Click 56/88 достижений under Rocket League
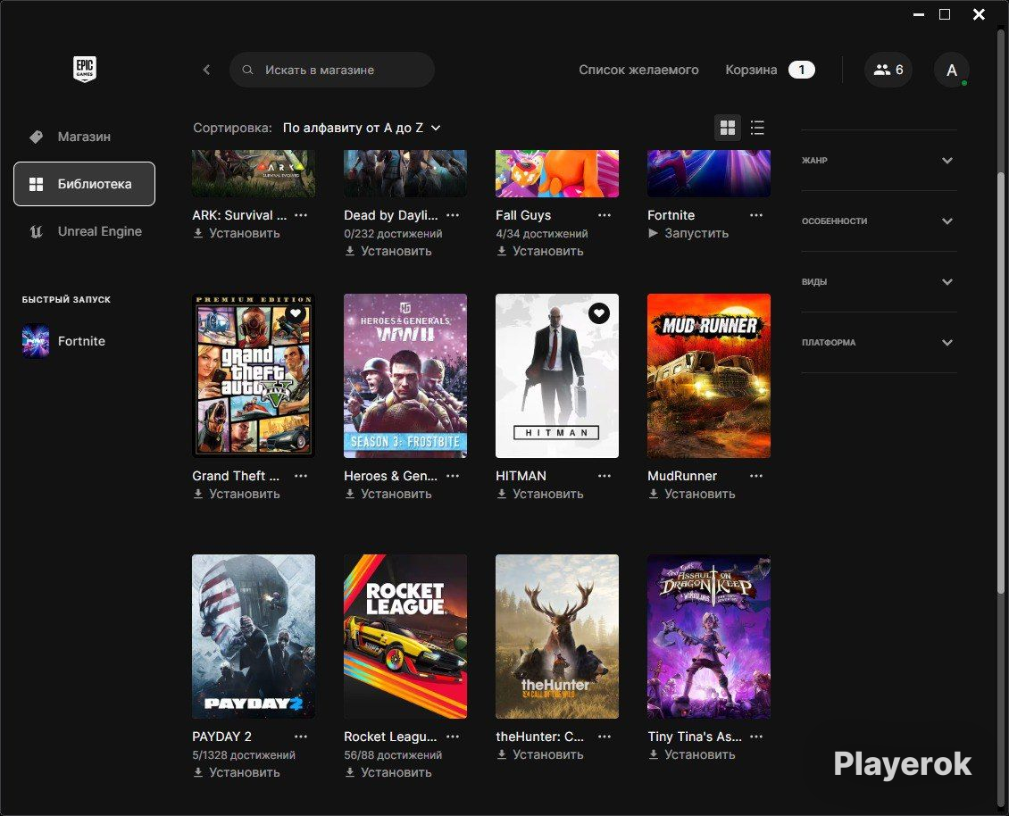This screenshot has width=1009, height=816. [393, 755]
